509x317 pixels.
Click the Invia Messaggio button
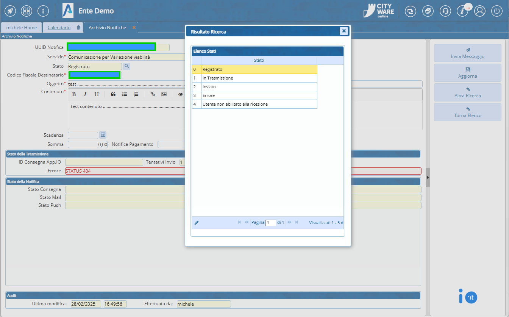[x=467, y=53]
